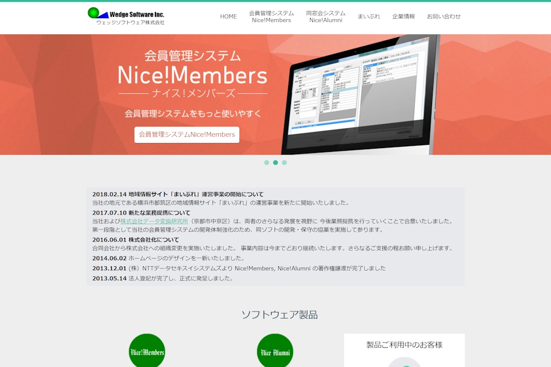Screen dimensions: 551x367
Task: Select the last carousel slide dot
Action: click(x=284, y=163)
